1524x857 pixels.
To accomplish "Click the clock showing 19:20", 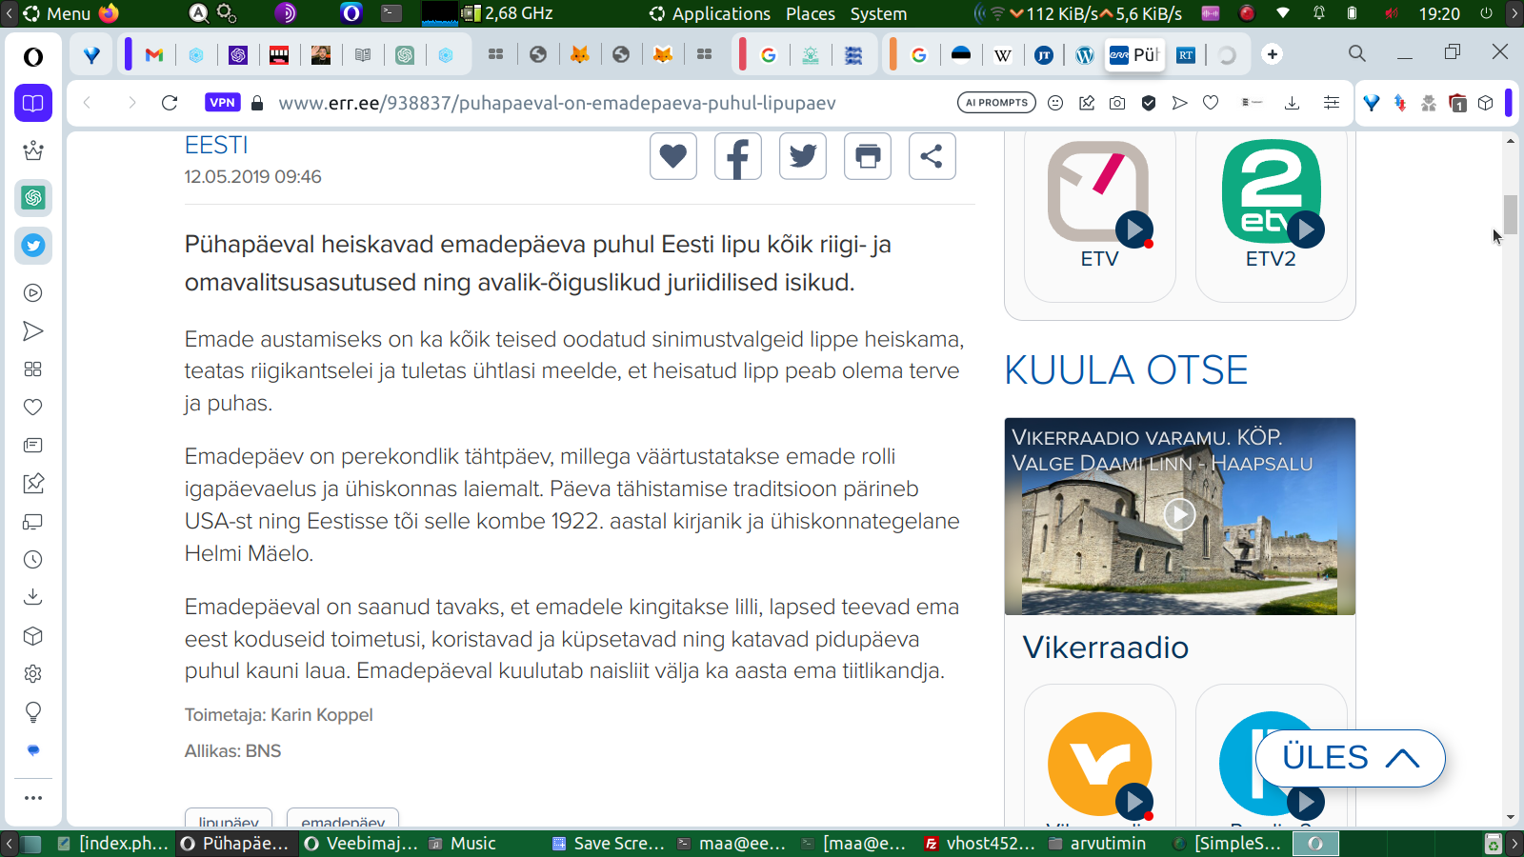I will 1439,13.
